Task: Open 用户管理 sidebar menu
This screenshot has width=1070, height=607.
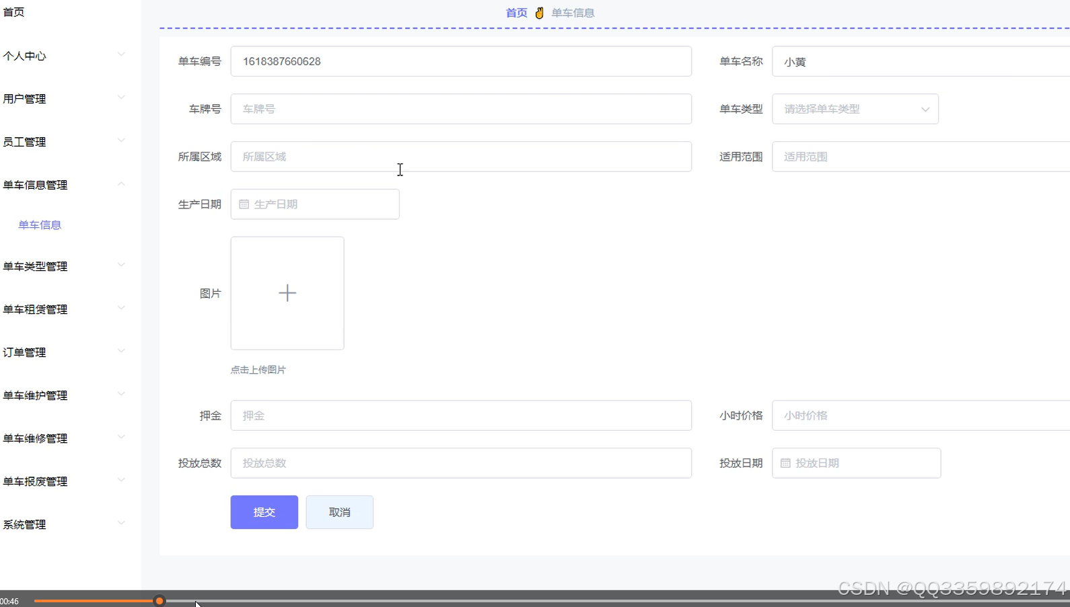Action: [25, 99]
